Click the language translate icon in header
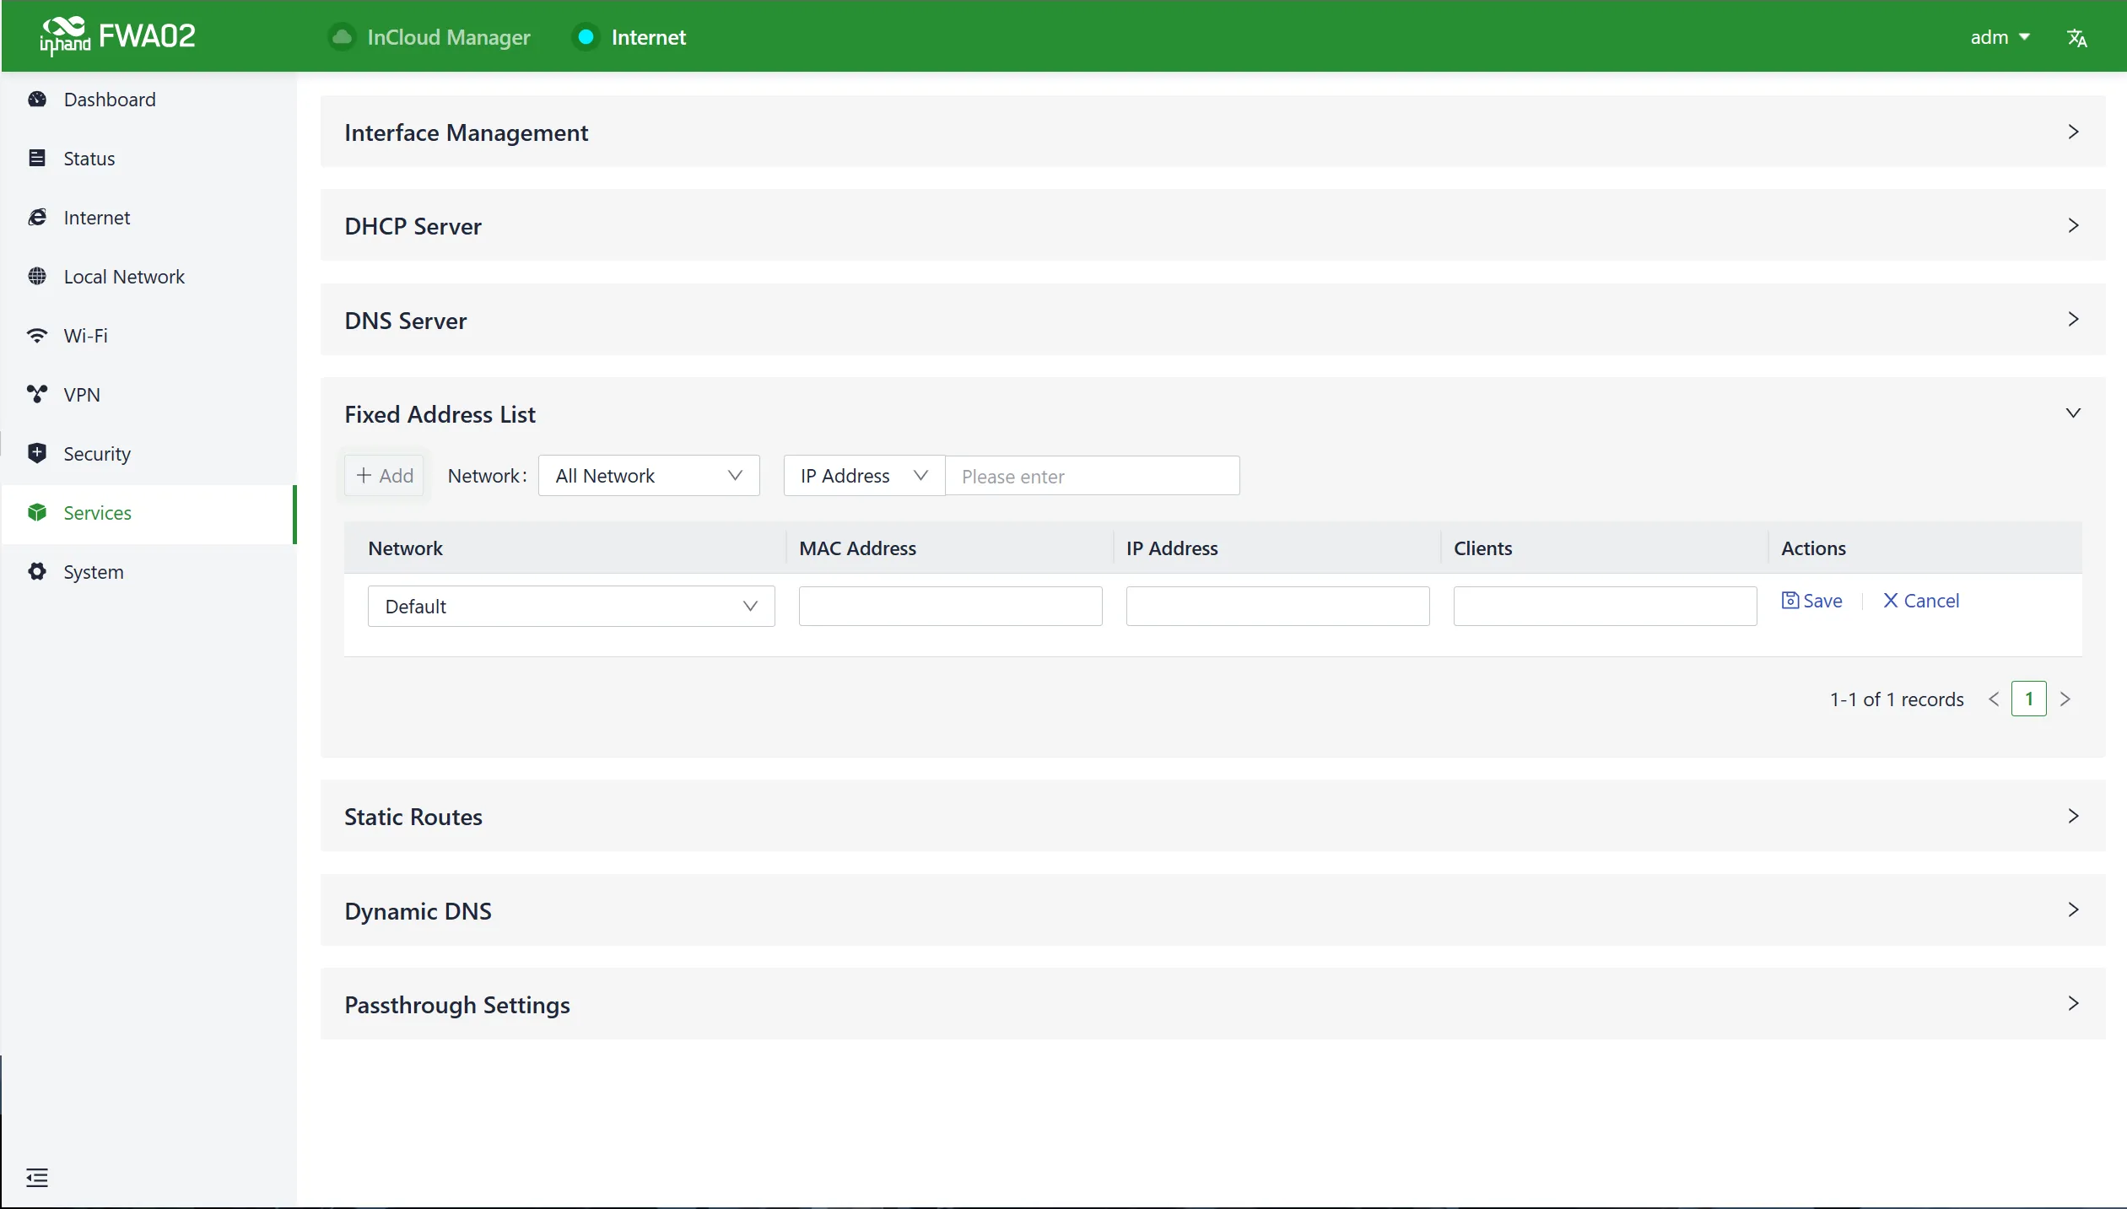This screenshot has width=2127, height=1209. (2077, 38)
